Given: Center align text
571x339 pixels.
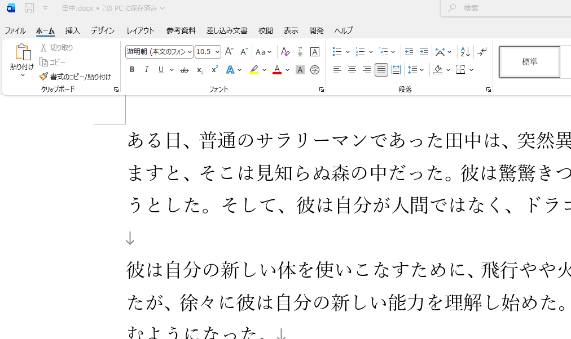Looking at the screenshot, I should 352,70.
